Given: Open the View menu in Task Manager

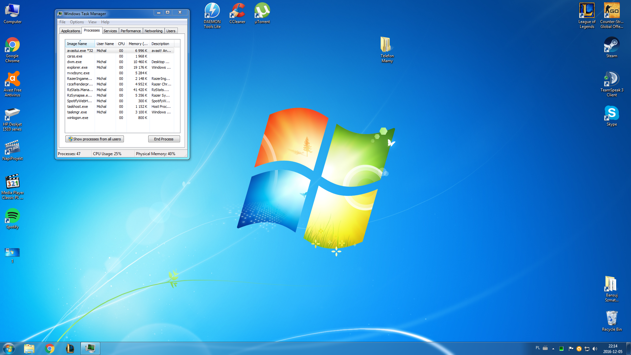Looking at the screenshot, I should coord(92,22).
